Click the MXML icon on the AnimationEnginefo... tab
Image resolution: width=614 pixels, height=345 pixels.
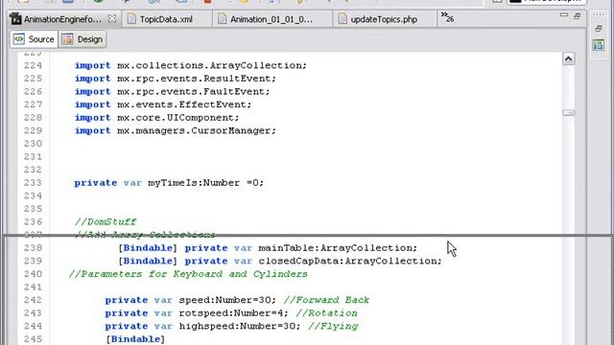tap(15, 19)
